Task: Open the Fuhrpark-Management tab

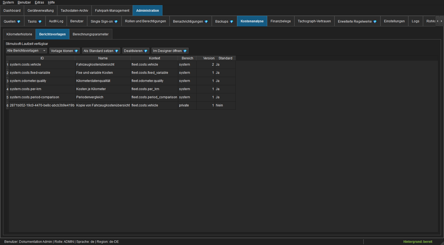Action: tap(112, 11)
